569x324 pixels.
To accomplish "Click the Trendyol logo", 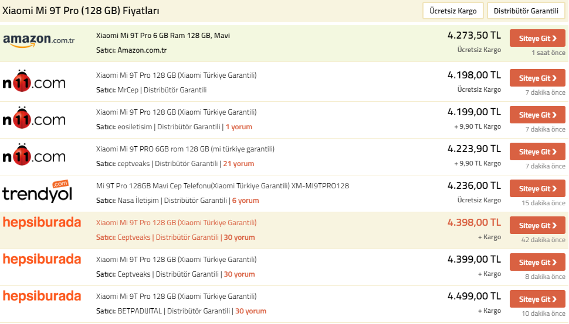I will pyautogui.click(x=38, y=191).
